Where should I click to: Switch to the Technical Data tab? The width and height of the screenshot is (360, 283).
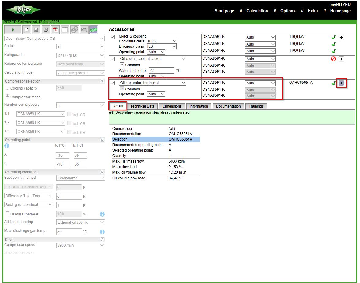142,106
